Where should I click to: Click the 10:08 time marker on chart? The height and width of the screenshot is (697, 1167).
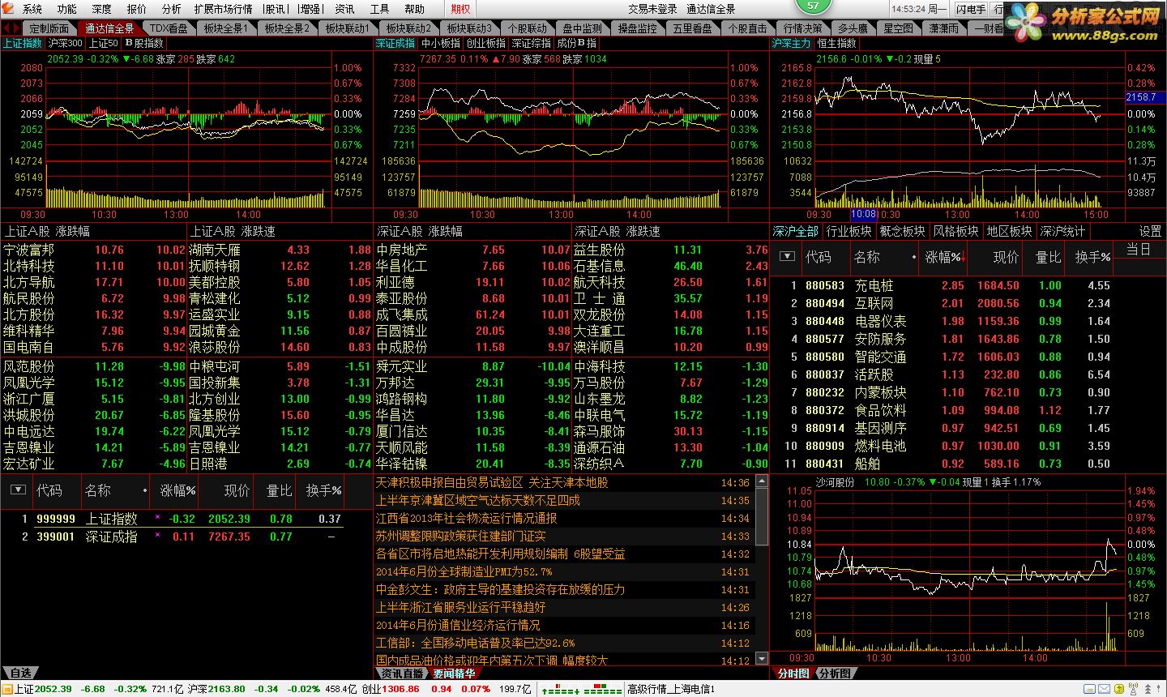[863, 215]
